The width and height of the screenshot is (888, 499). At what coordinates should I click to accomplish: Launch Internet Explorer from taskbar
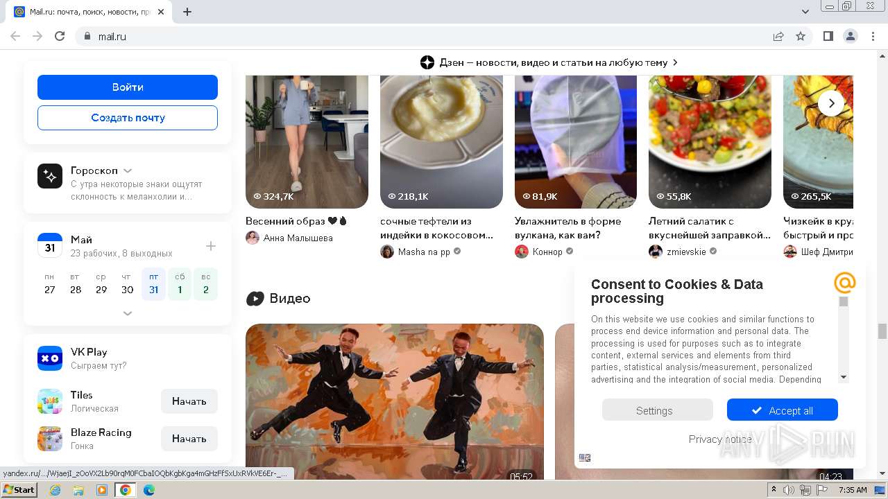pos(55,490)
